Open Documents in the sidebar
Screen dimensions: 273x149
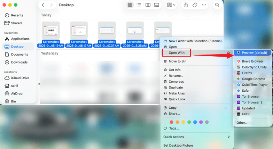point(19,54)
